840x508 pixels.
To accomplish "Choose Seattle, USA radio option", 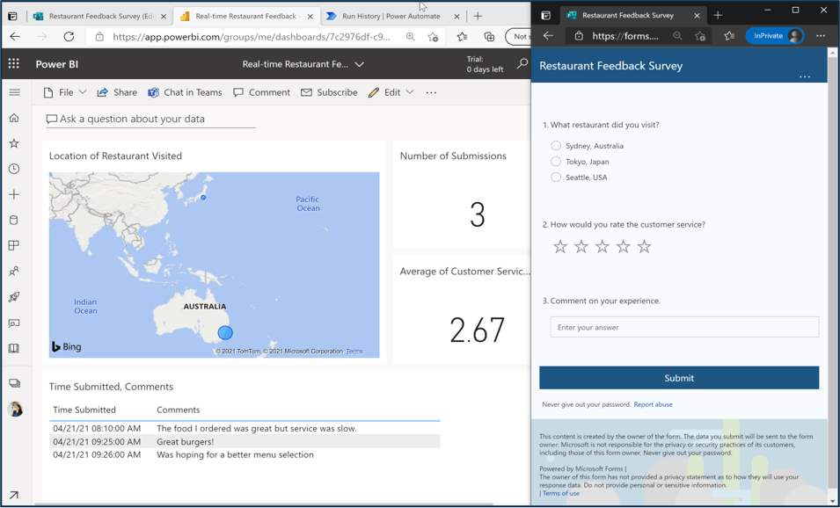I will tap(556, 178).
